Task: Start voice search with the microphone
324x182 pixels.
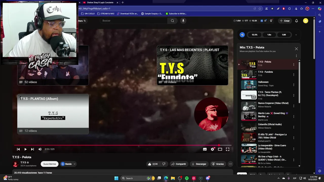Action: click(183, 21)
